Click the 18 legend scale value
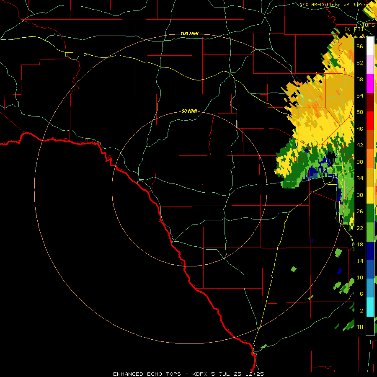 click(360, 245)
